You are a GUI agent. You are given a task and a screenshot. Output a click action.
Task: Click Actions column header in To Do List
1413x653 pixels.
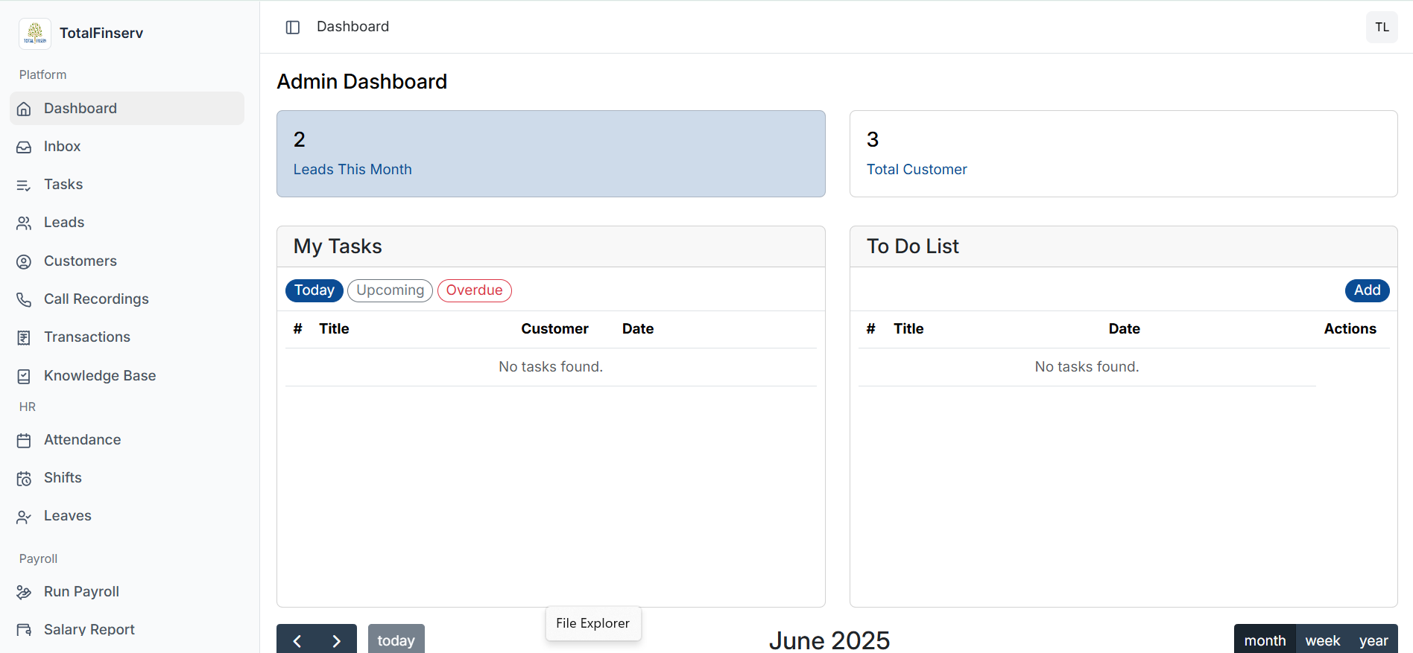coord(1350,329)
